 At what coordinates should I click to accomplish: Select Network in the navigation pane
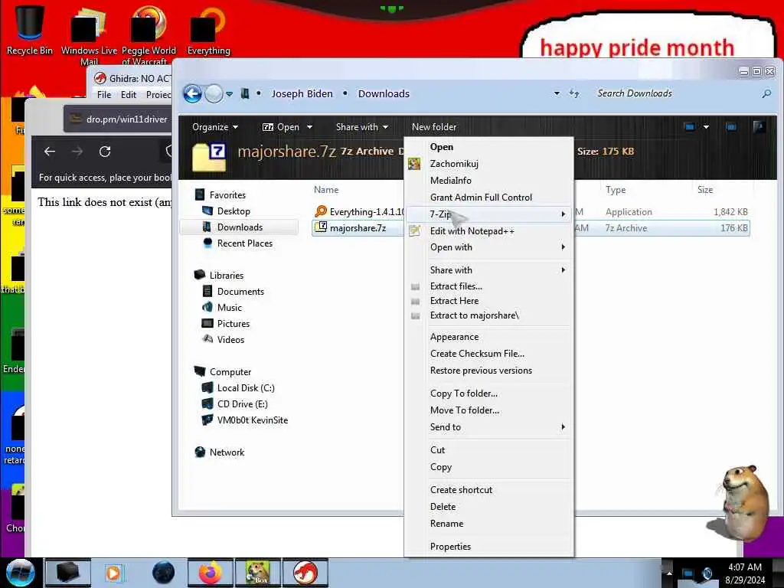click(x=220, y=452)
